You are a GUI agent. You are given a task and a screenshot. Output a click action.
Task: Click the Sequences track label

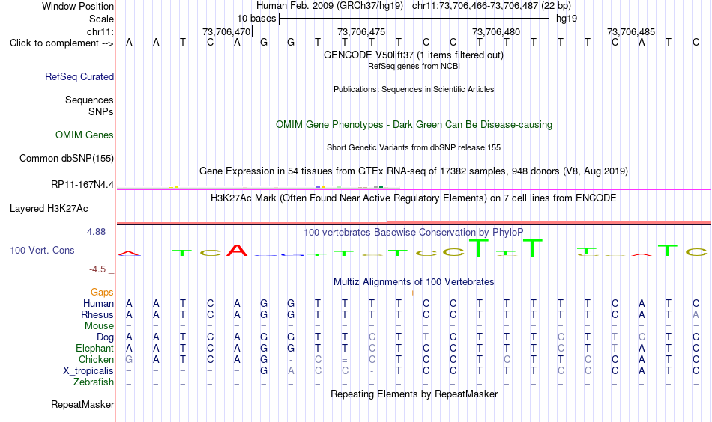point(89,100)
